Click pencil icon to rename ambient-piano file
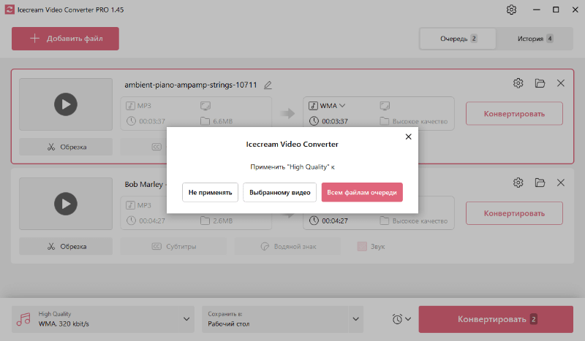The height and width of the screenshot is (341, 585). coord(268,85)
